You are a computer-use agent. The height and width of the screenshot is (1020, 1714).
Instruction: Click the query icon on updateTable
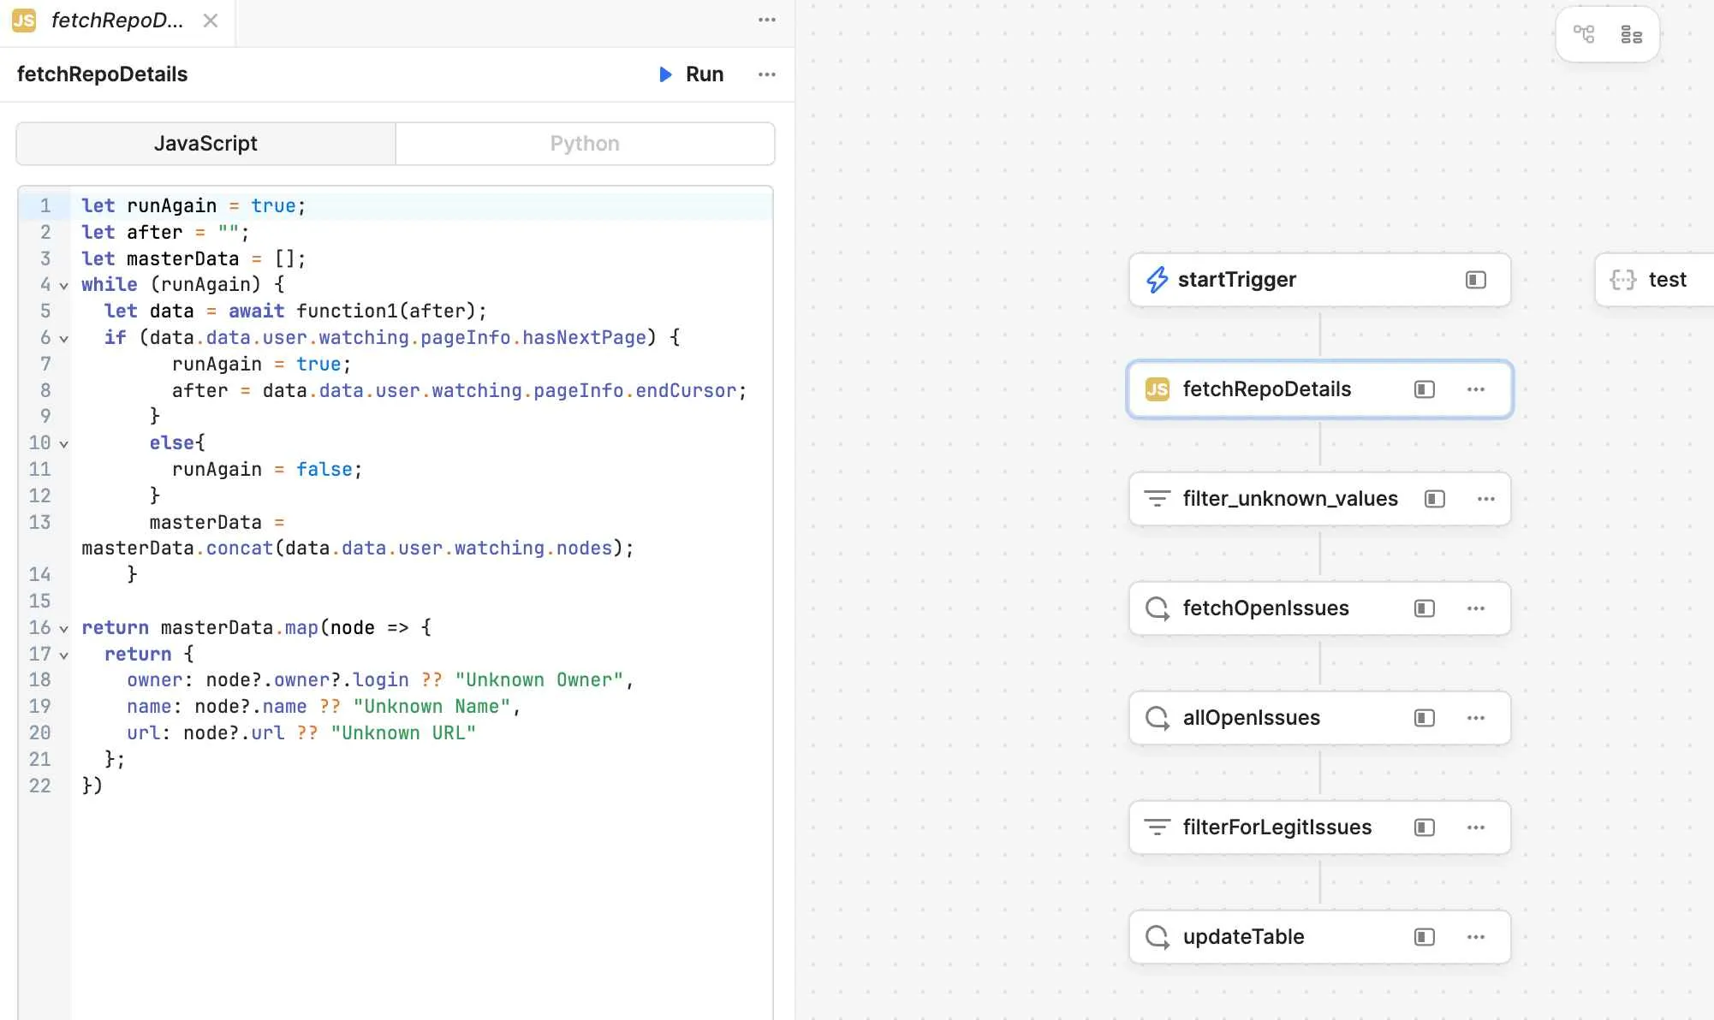1158,937
